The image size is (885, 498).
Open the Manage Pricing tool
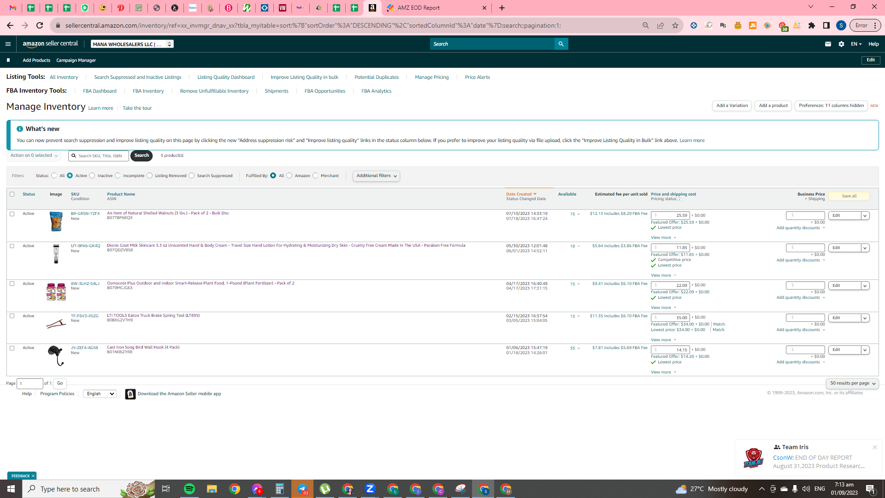click(431, 77)
